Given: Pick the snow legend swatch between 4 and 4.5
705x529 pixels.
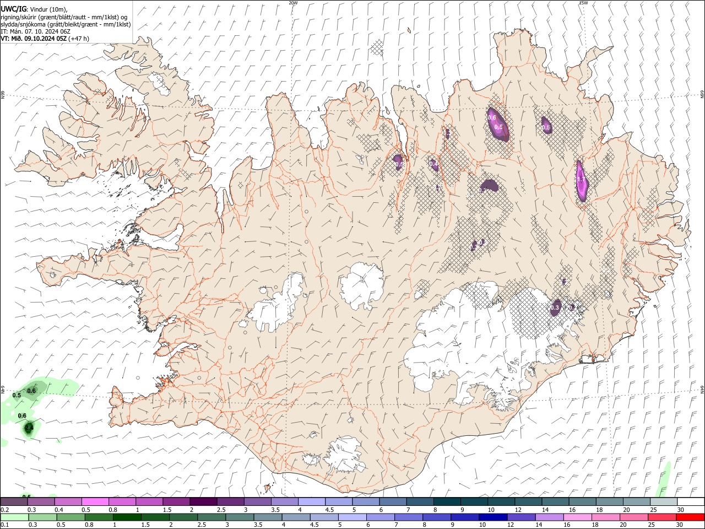Looking at the screenshot, I should point(312,501).
